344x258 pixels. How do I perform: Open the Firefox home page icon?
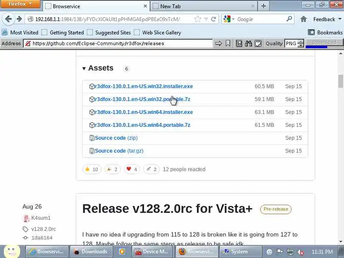click(304, 19)
